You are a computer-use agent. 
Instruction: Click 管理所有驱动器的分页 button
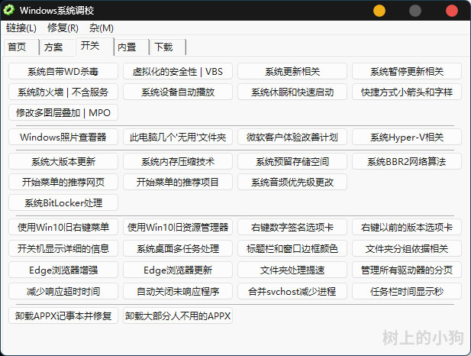coord(407,270)
